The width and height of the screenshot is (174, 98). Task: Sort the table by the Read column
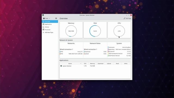coord(117,63)
